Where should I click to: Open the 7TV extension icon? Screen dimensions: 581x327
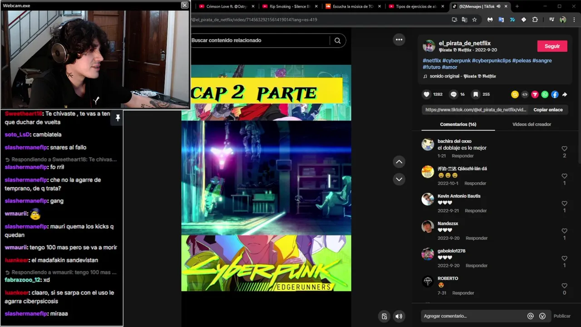[x=512, y=20]
